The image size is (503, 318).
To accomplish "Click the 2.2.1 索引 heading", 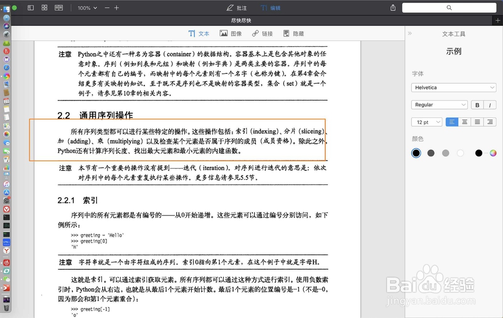I will (77, 200).
